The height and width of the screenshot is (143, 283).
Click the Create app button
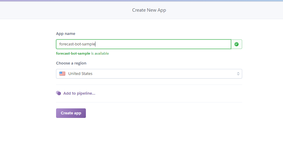pos(71,113)
